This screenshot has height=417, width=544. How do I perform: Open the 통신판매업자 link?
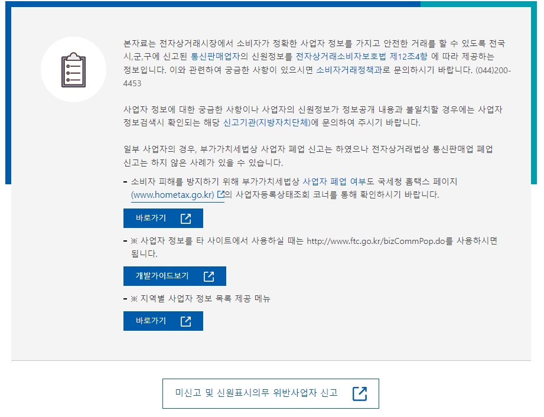(x=215, y=56)
